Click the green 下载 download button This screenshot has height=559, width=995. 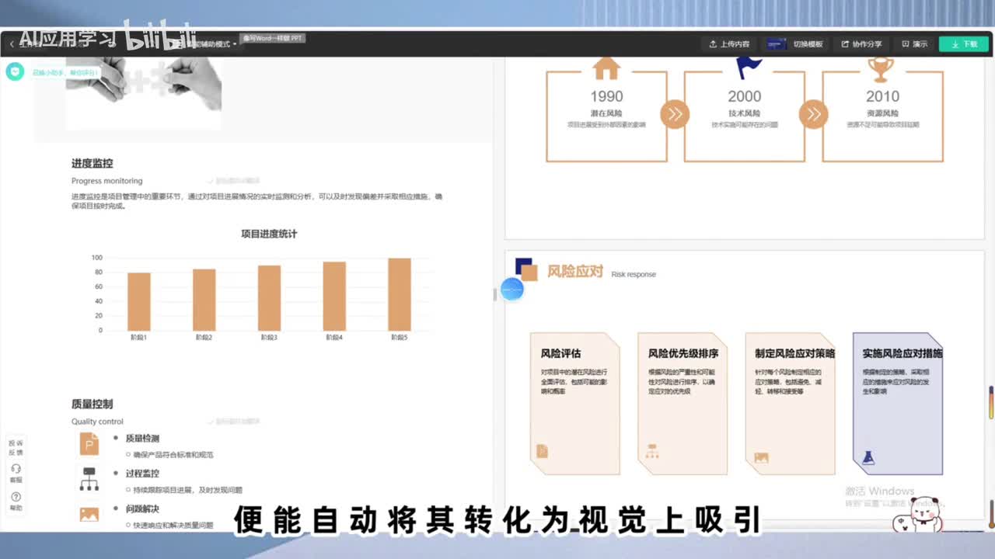tap(963, 44)
